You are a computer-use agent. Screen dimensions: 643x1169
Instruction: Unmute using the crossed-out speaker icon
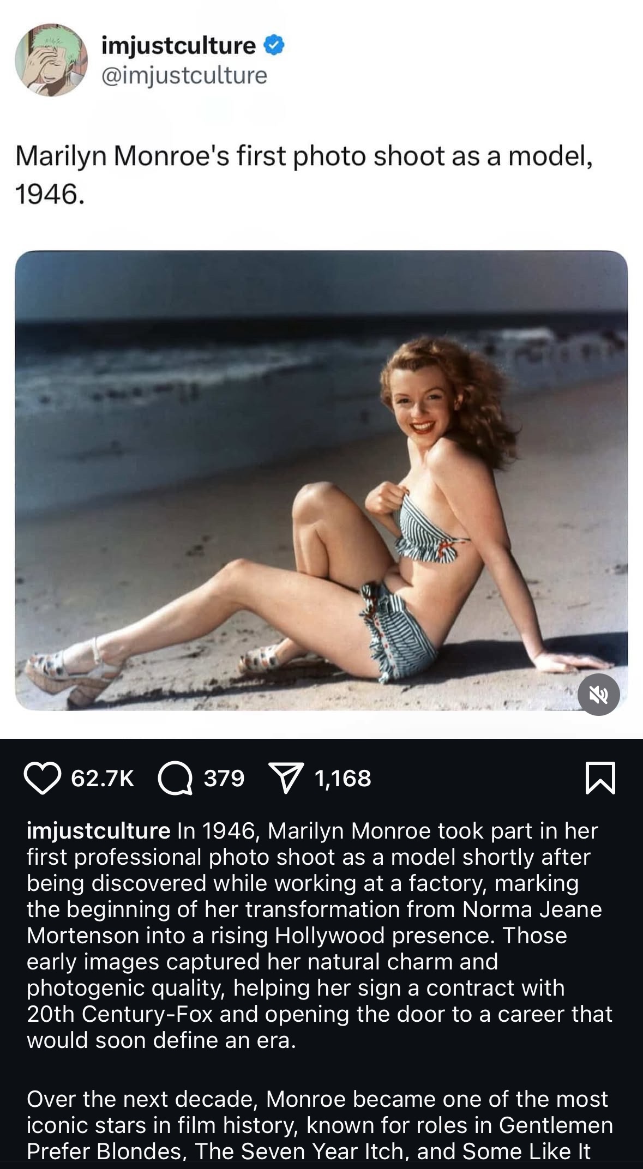(598, 695)
